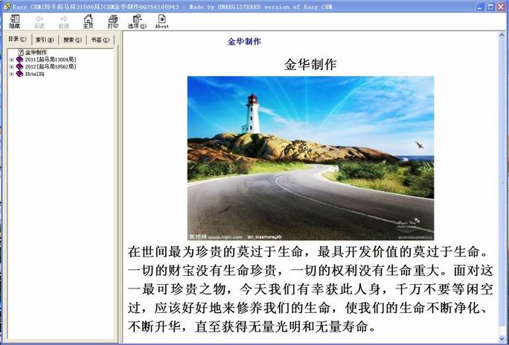Expand the DhtmlXQ tree node
The height and width of the screenshot is (345, 509).
point(11,74)
